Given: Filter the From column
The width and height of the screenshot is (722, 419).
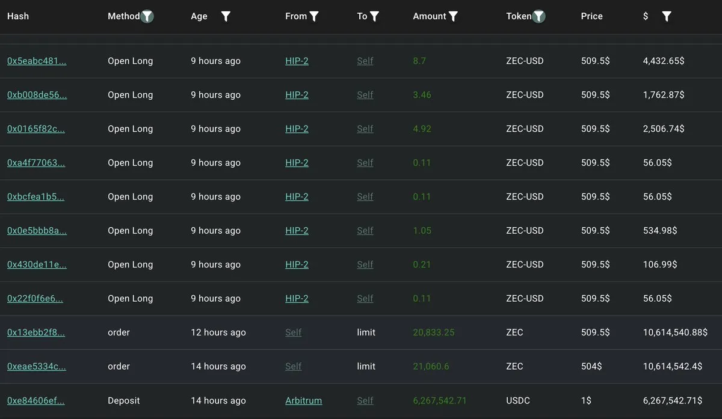Looking at the screenshot, I should (x=314, y=16).
